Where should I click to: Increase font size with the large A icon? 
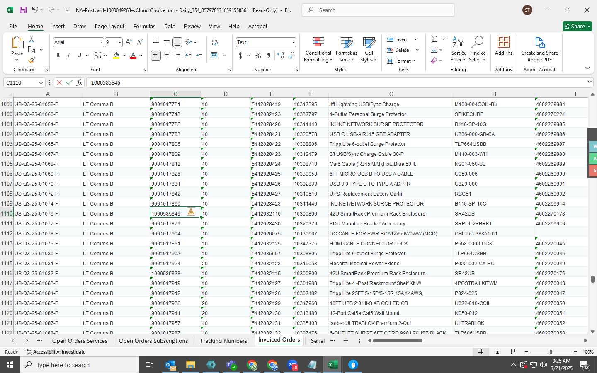pyautogui.click(x=129, y=42)
